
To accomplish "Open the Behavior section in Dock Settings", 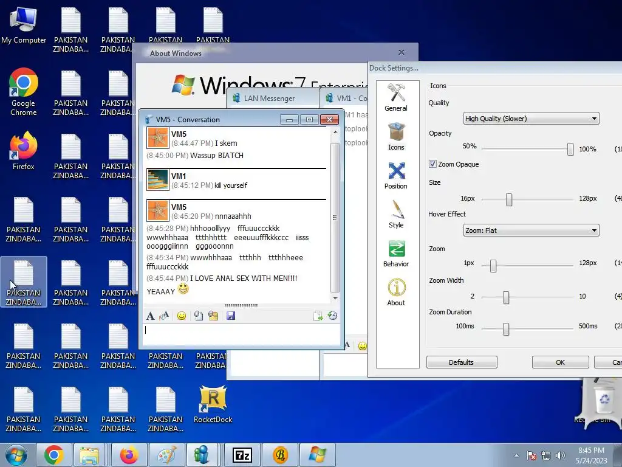I will pos(396,253).
